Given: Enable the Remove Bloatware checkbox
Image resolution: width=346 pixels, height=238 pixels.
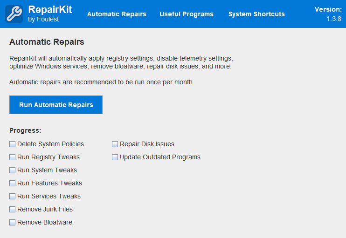Looking at the screenshot, I should pyautogui.click(x=12, y=222).
